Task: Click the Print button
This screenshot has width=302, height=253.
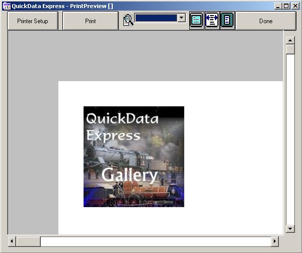Action: click(91, 21)
